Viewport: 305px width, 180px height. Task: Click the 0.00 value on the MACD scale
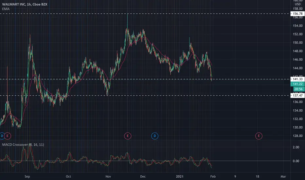296,161
